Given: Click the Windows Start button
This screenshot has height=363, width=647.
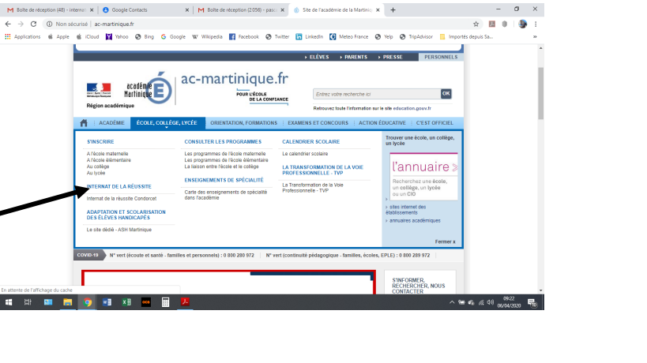Looking at the screenshot, I should tap(9, 302).
